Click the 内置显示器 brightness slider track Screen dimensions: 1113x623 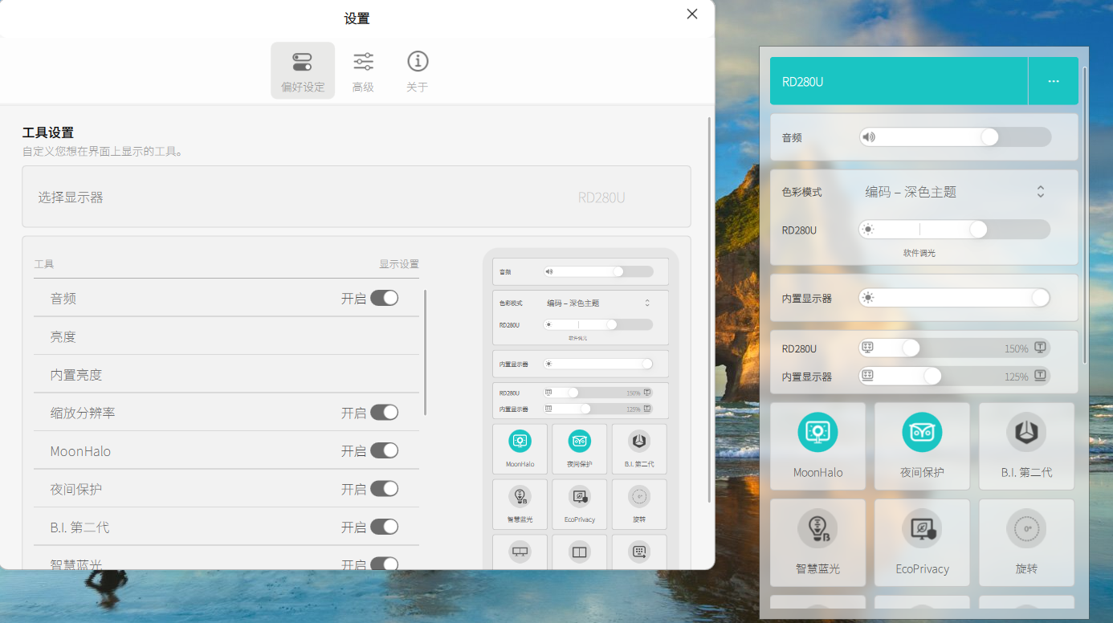tap(955, 298)
